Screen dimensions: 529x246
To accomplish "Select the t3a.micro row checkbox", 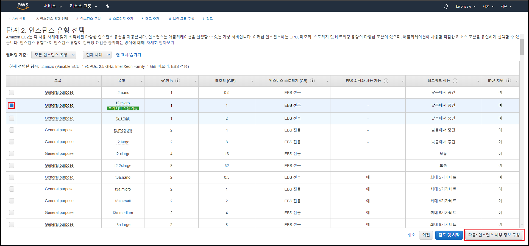I will (x=12, y=189).
